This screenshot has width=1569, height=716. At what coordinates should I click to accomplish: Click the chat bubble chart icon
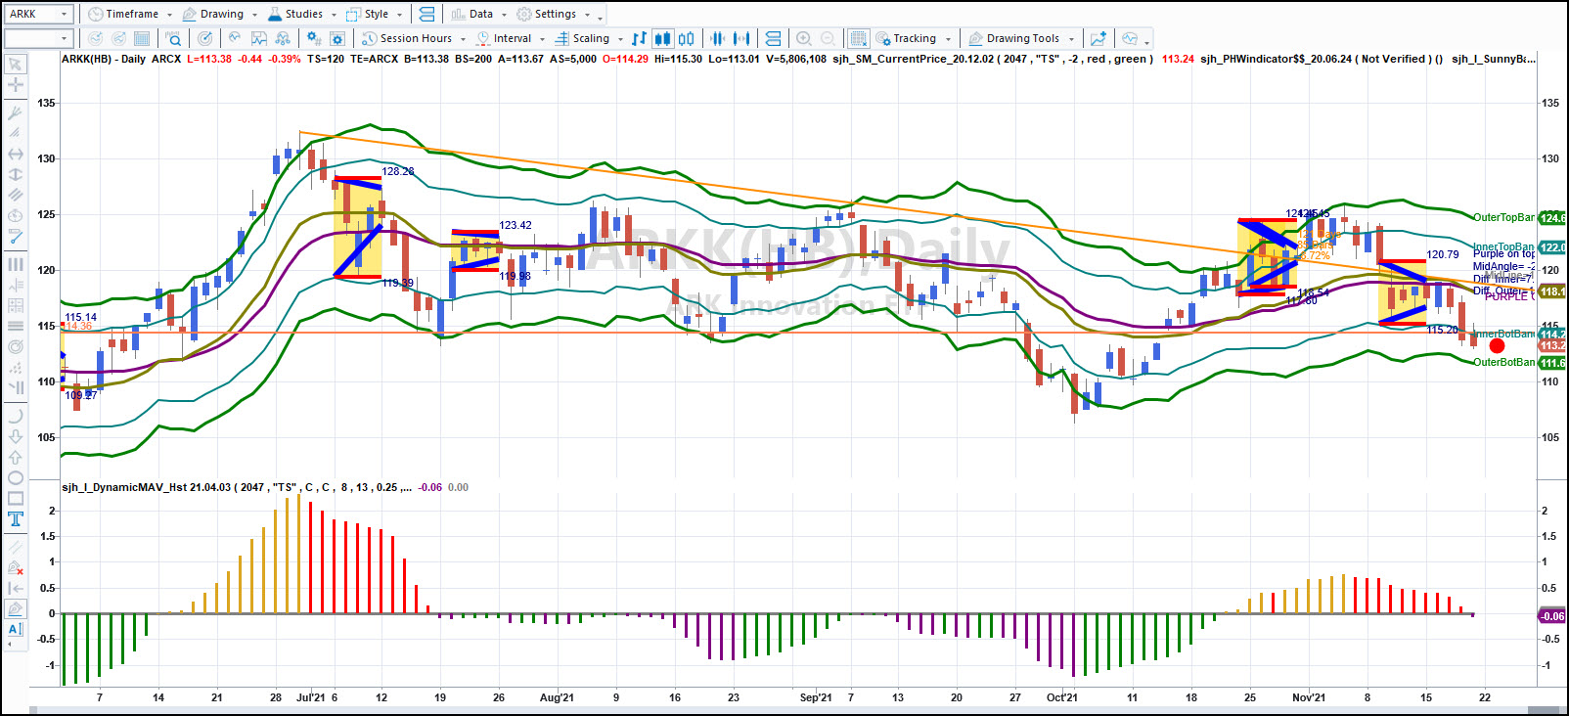(1130, 38)
